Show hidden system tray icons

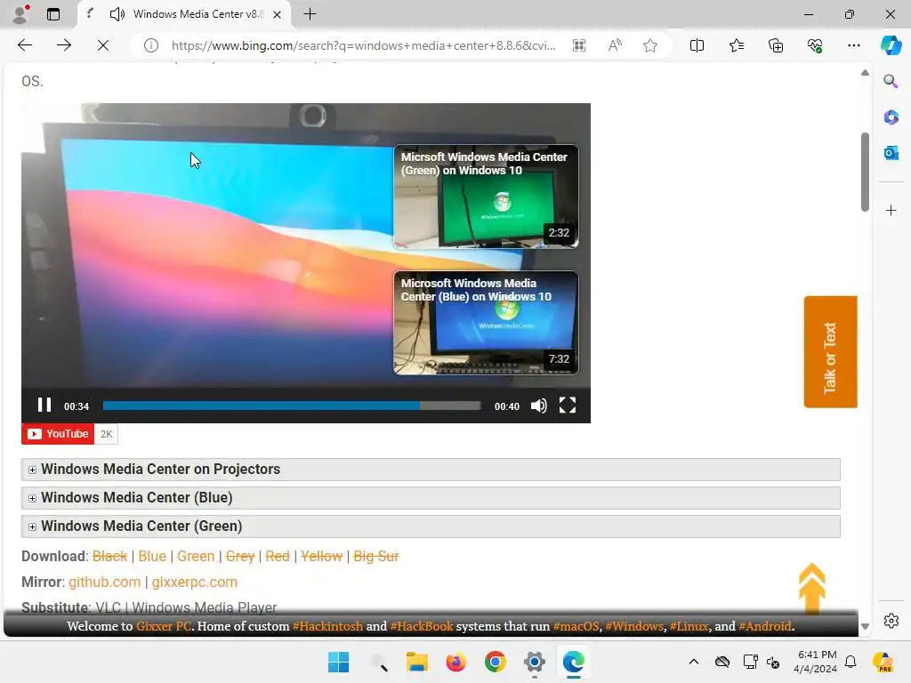[694, 662]
